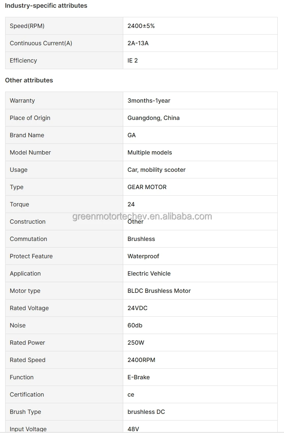Click the greenmotortechev.en.alibaba.com watermark text

[142, 216]
